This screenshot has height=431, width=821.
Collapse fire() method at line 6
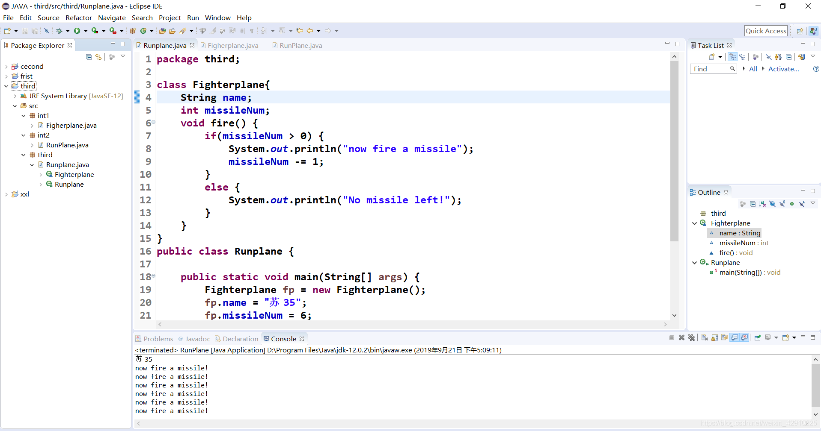coord(153,122)
